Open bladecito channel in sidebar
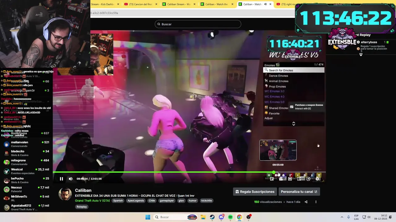This screenshot has width=396, height=222. pyautogui.click(x=26, y=153)
